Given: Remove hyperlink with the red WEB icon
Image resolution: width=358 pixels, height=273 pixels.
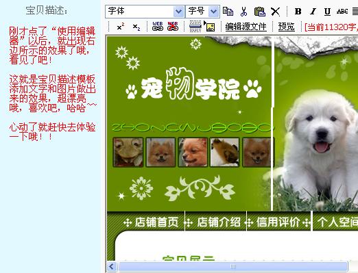Looking at the screenshot, I should [173, 27].
